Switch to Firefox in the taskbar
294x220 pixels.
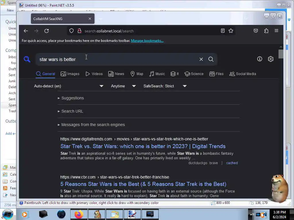(79, 214)
